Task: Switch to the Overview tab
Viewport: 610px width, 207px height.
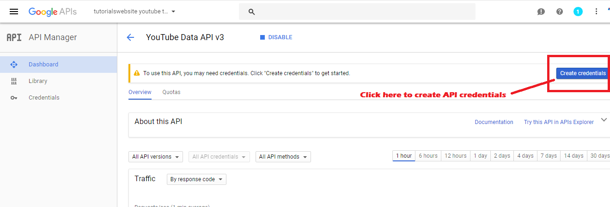Action: 140,92
